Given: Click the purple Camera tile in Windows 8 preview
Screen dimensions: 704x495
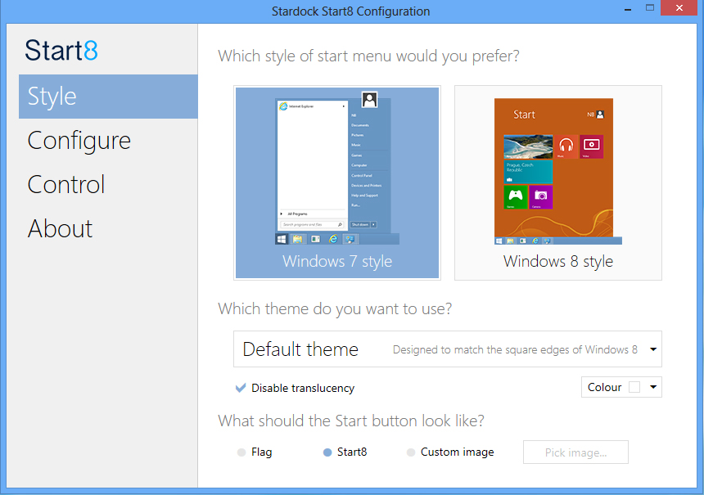Looking at the screenshot, I should [541, 197].
